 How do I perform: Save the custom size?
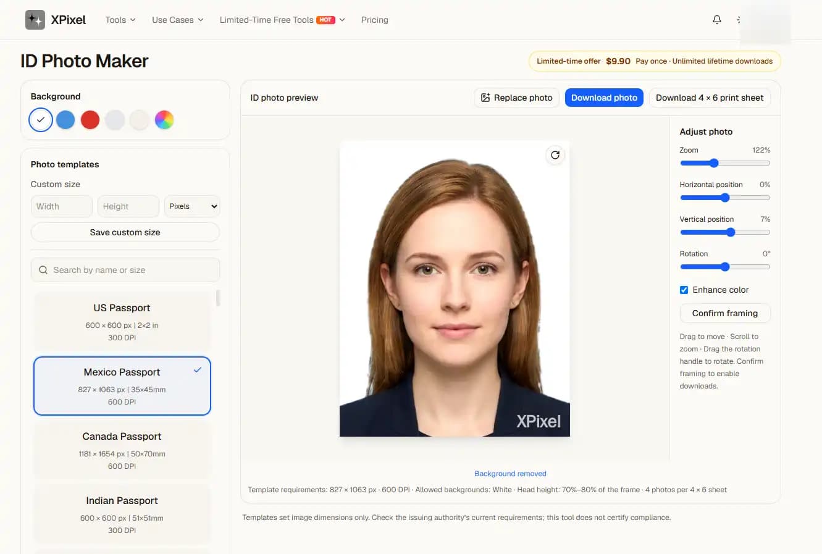point(125,232)
